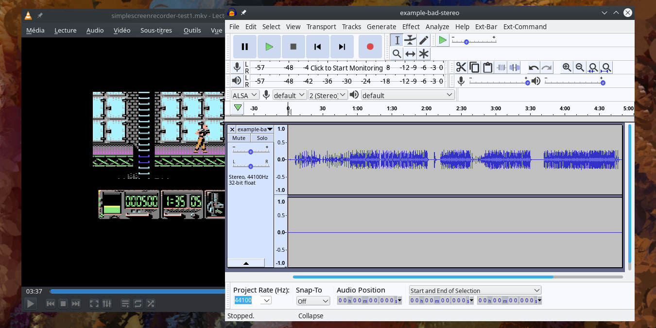Select the Envelope tool

coord(410,40)
